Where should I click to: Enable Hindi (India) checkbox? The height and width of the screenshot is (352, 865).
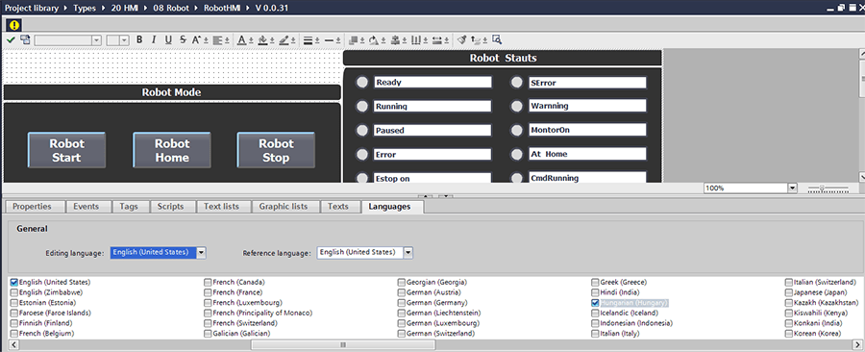(x=595, y=292)
